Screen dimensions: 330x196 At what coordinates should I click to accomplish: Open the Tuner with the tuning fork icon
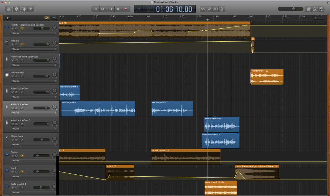[209, 9]
